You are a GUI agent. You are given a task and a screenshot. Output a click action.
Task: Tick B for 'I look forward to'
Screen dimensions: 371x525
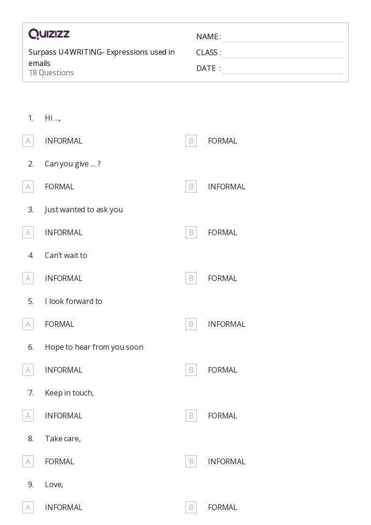pyautogui.click(x=191, y=324)
